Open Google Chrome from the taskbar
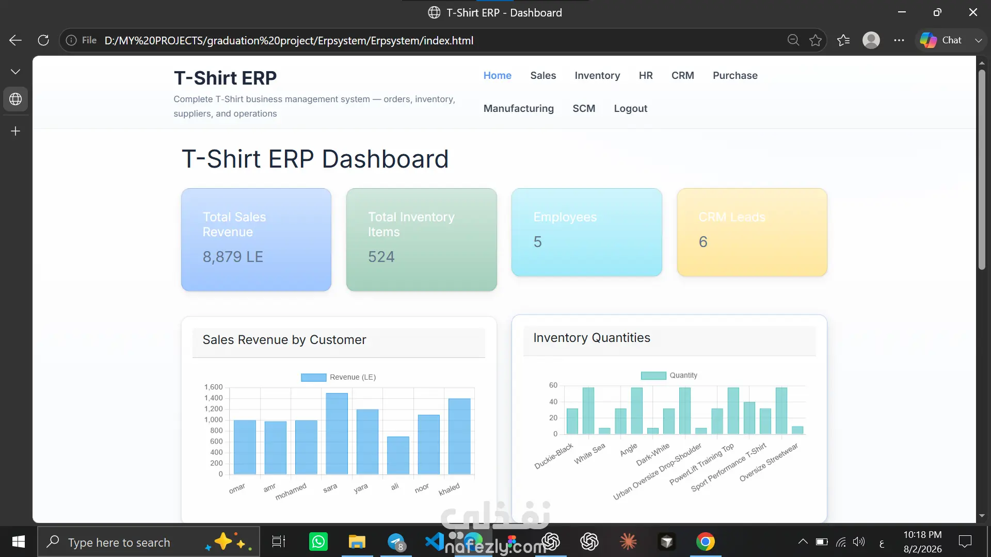The width and height of the screenshot is (991, 557). [706, 542]
